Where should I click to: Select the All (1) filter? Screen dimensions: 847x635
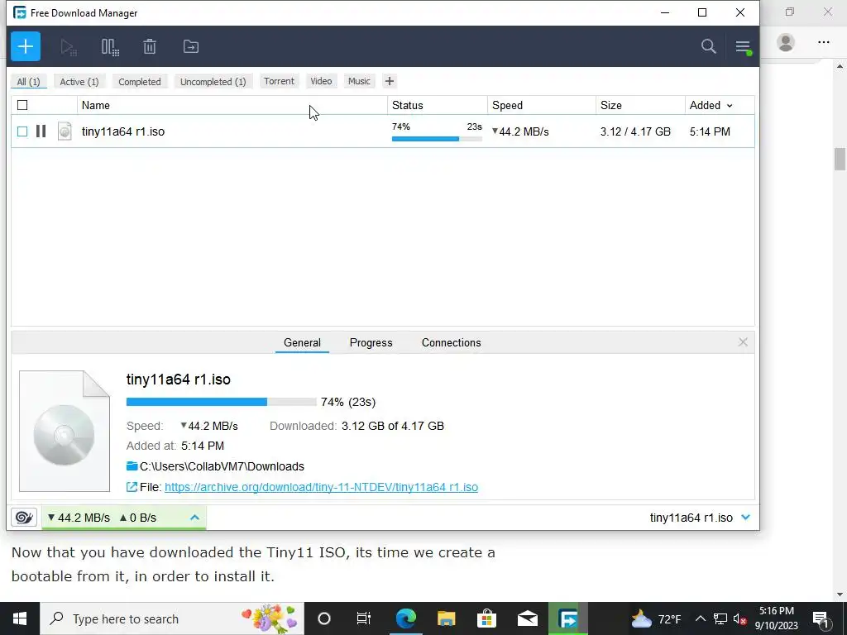point(29,82)
